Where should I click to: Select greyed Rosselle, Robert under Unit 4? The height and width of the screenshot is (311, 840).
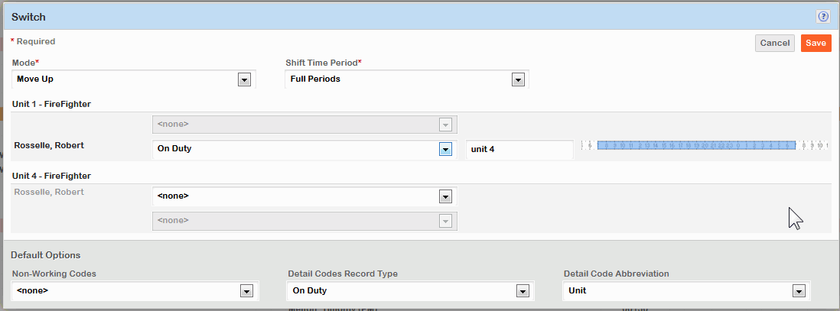[x=49, y=192]
